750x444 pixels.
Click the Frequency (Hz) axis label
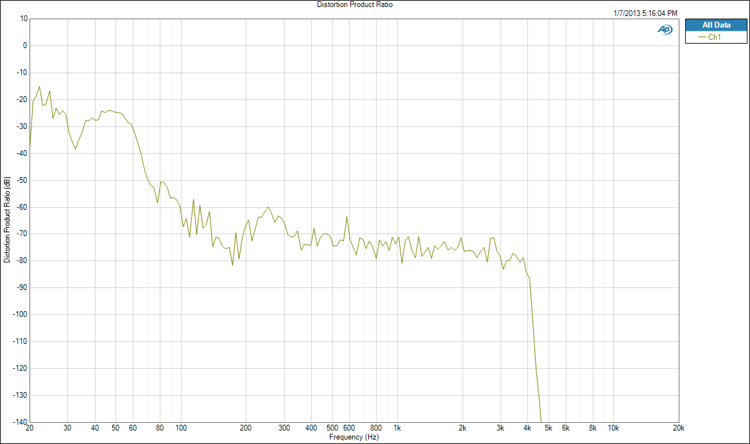click(x=354, y=437)
